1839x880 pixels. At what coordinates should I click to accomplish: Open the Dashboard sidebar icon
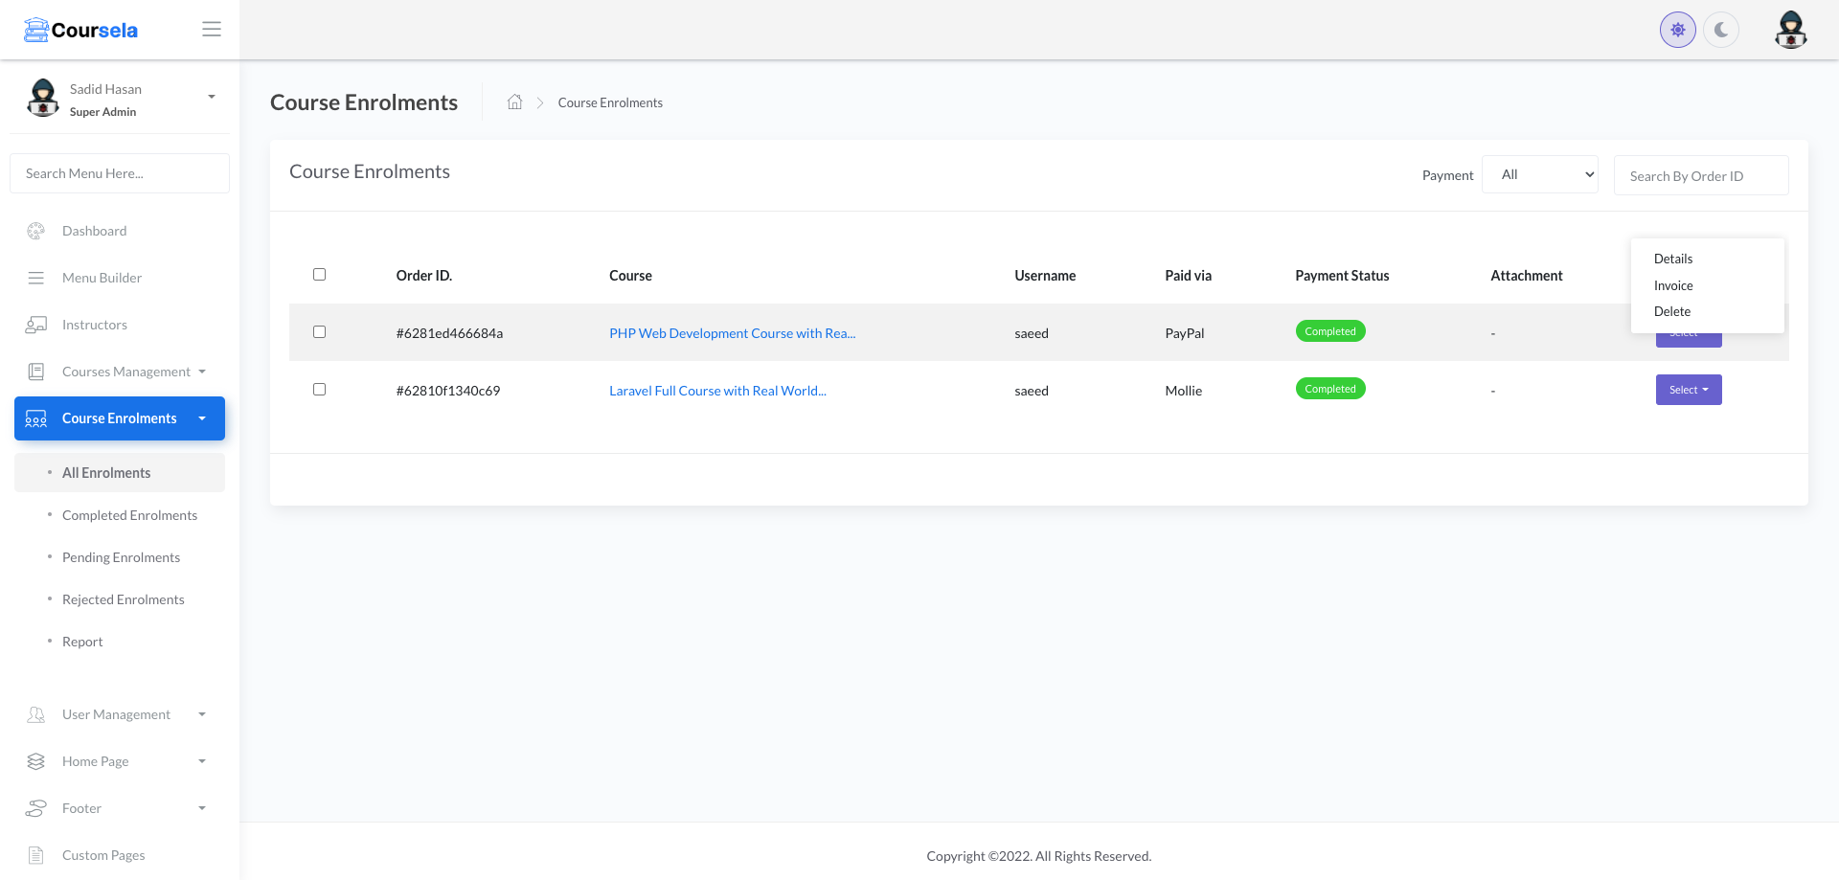pyautogui.click(x=35, y=231)
